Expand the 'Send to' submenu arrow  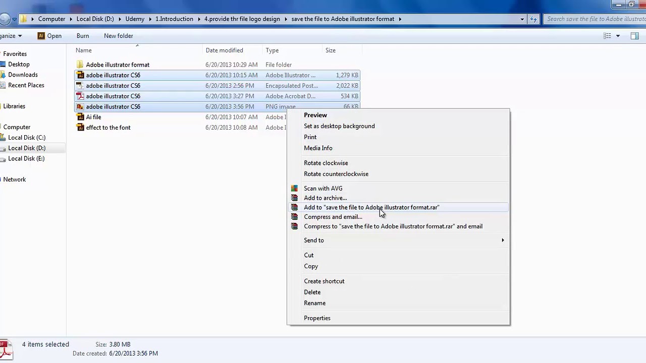503,240
